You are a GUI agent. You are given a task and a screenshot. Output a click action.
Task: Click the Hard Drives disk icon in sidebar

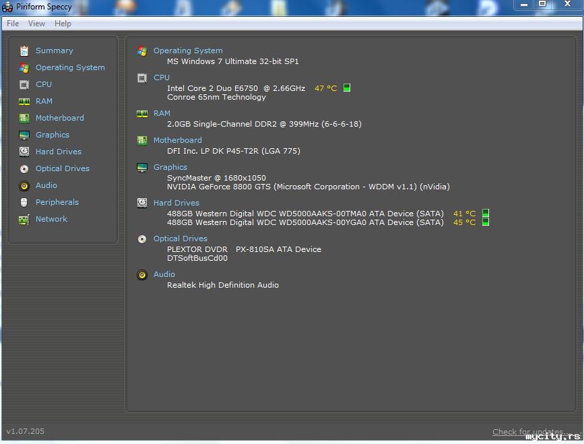point(24,152)
